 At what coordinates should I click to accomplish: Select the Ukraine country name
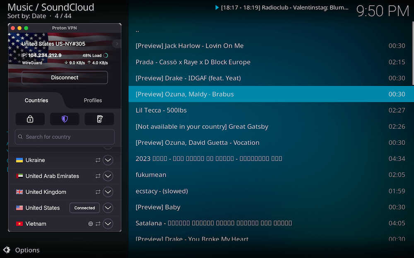35,160
